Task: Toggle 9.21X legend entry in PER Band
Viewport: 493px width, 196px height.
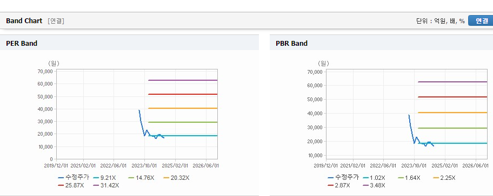Action: 104,178
